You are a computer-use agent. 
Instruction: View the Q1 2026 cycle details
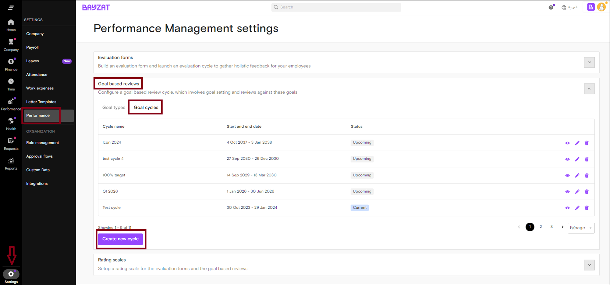point(567,192)
